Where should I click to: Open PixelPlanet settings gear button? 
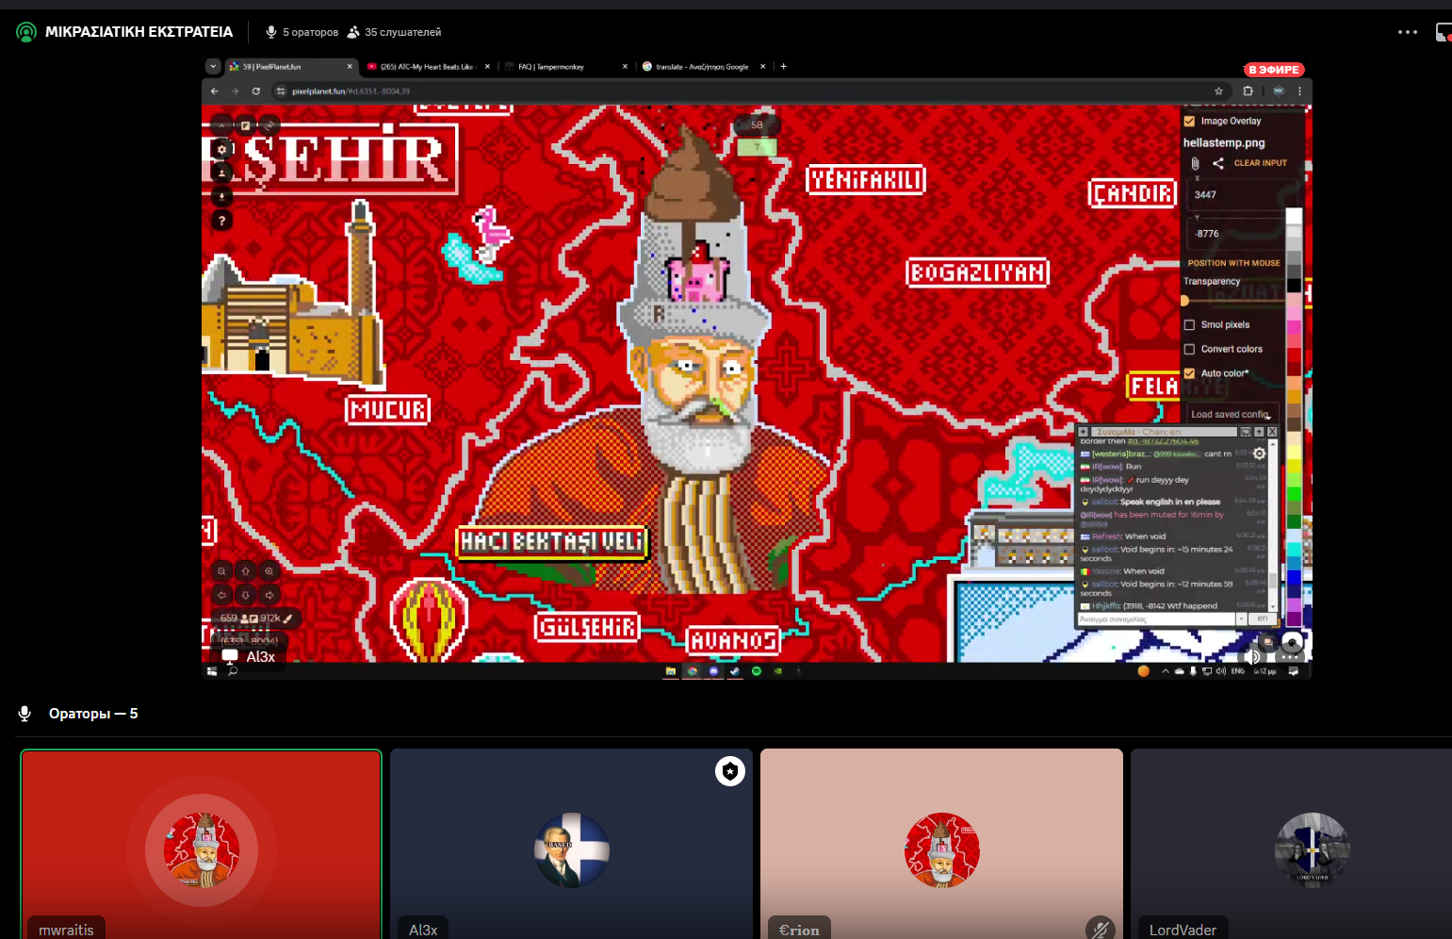221,149
